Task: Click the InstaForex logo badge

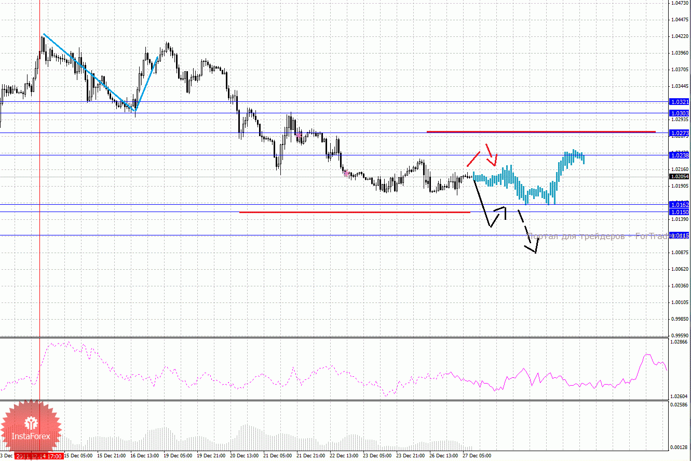Action: click(x=31, y=429)
